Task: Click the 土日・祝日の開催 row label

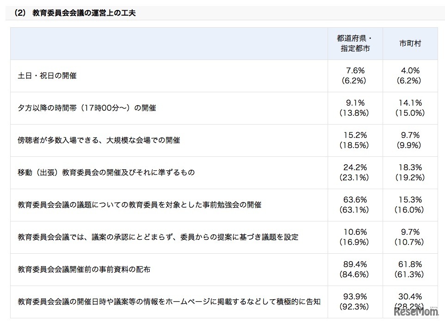Action: (x=47, y=75)
